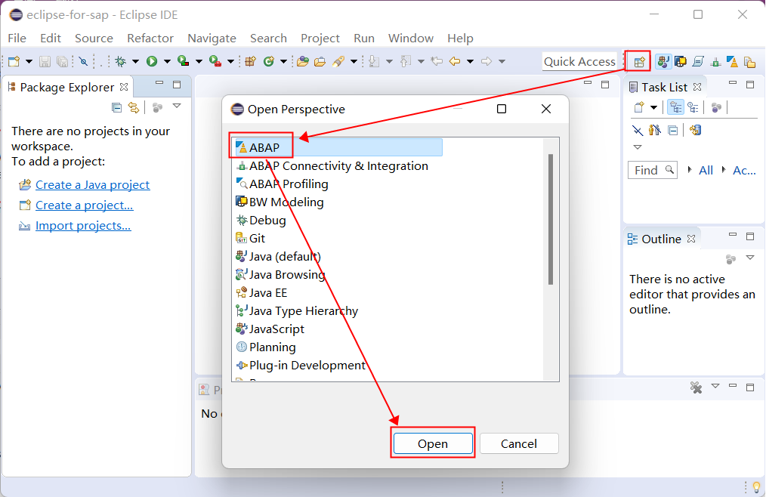This screenshot has width=766, height=497.
Task: Open the Window menu
Action: coord(411,38)
